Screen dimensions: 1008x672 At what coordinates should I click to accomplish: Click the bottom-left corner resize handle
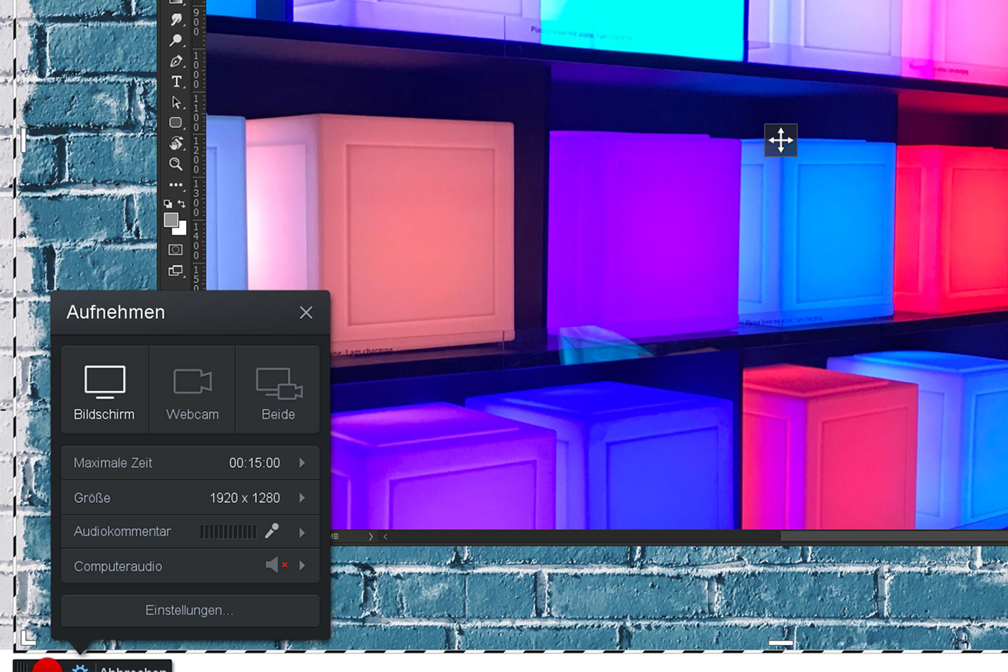tap(28, 637)
